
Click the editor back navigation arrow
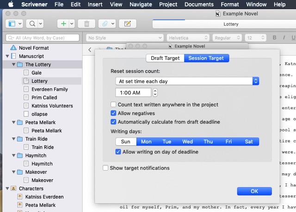pos(90,50)
